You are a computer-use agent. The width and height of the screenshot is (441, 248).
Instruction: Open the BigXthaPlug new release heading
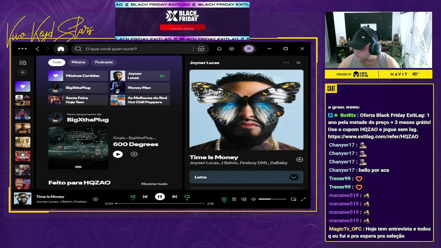pos(88,120)
